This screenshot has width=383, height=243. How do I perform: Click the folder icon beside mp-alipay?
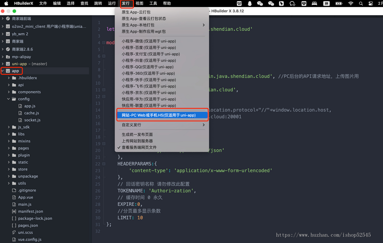click(8, 57)
